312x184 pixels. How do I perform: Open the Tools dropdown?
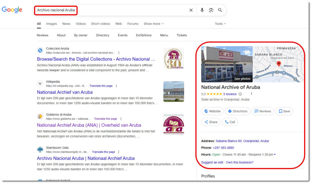220,24
